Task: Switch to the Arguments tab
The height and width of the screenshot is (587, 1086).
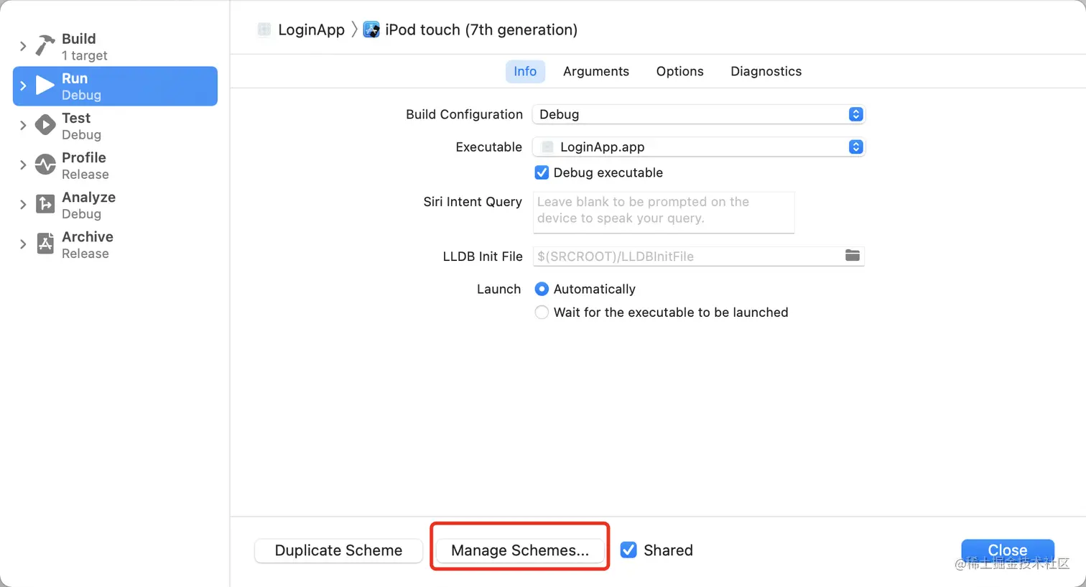Action: (596, 71)
